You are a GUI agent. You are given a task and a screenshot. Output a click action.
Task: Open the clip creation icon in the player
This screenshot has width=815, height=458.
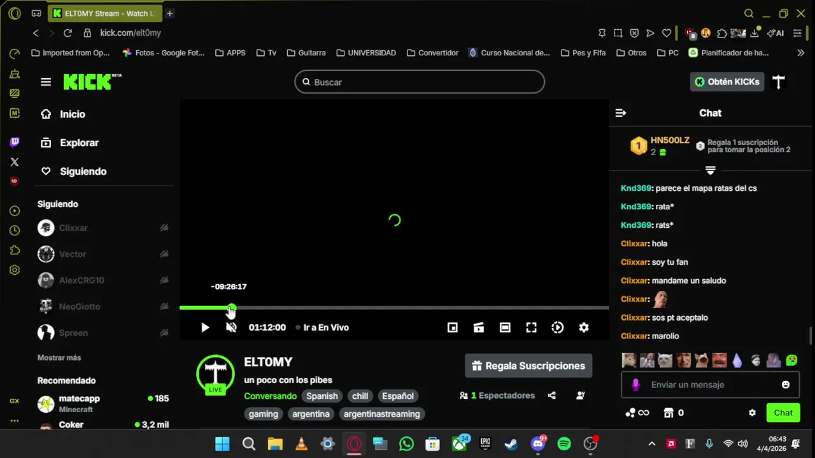point(479,328)
